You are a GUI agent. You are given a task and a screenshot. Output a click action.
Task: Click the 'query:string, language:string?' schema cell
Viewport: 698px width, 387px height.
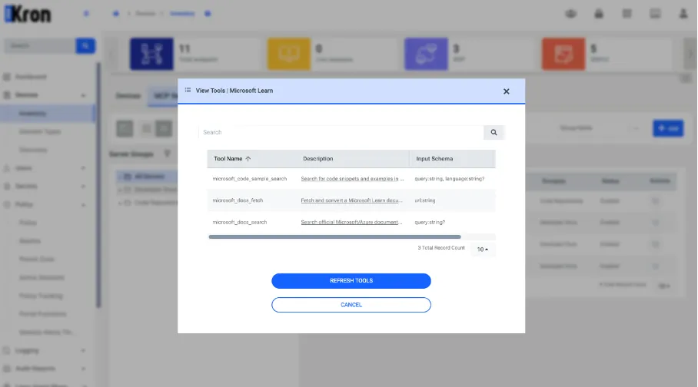[x=450, y=179]
